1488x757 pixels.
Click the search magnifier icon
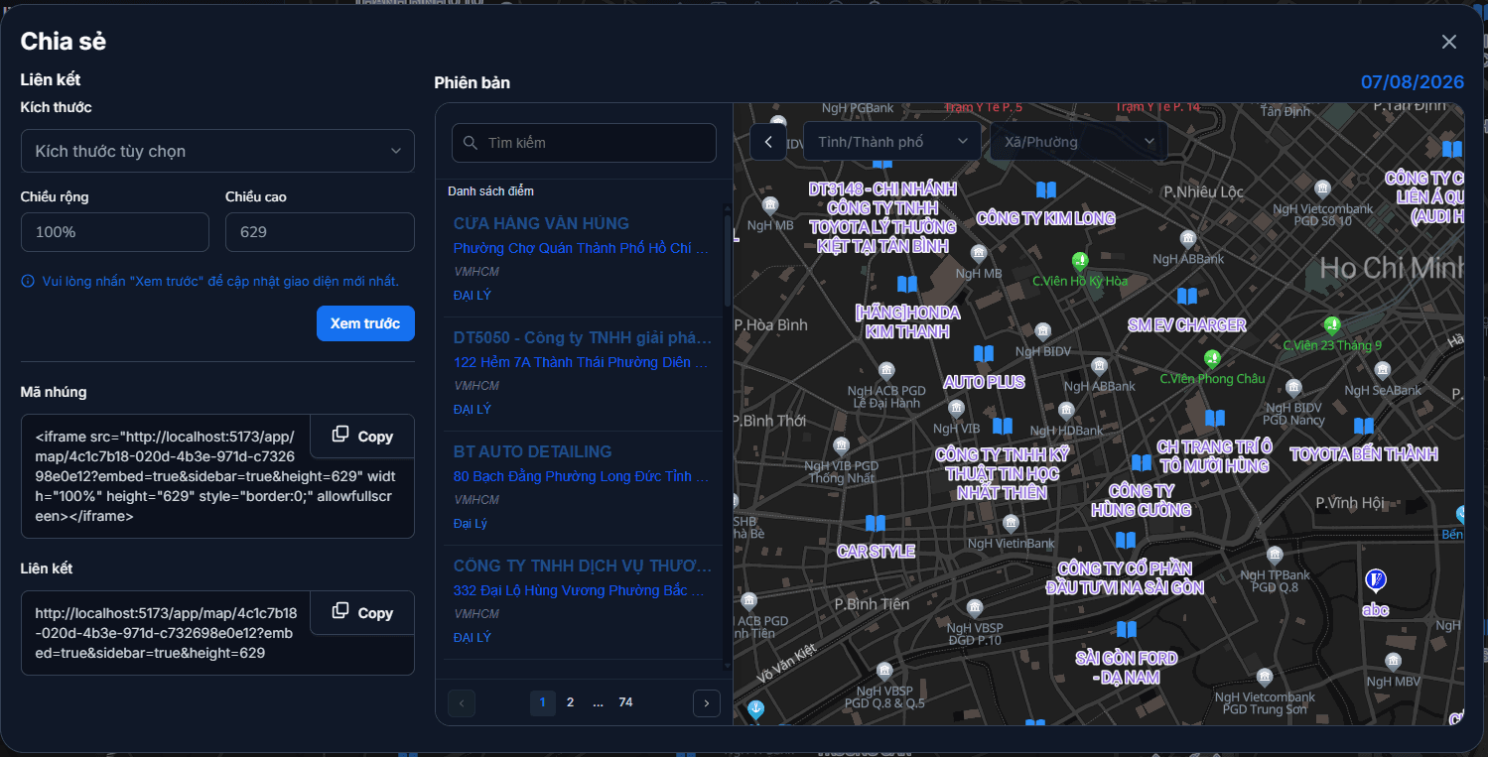coord(471,143)
